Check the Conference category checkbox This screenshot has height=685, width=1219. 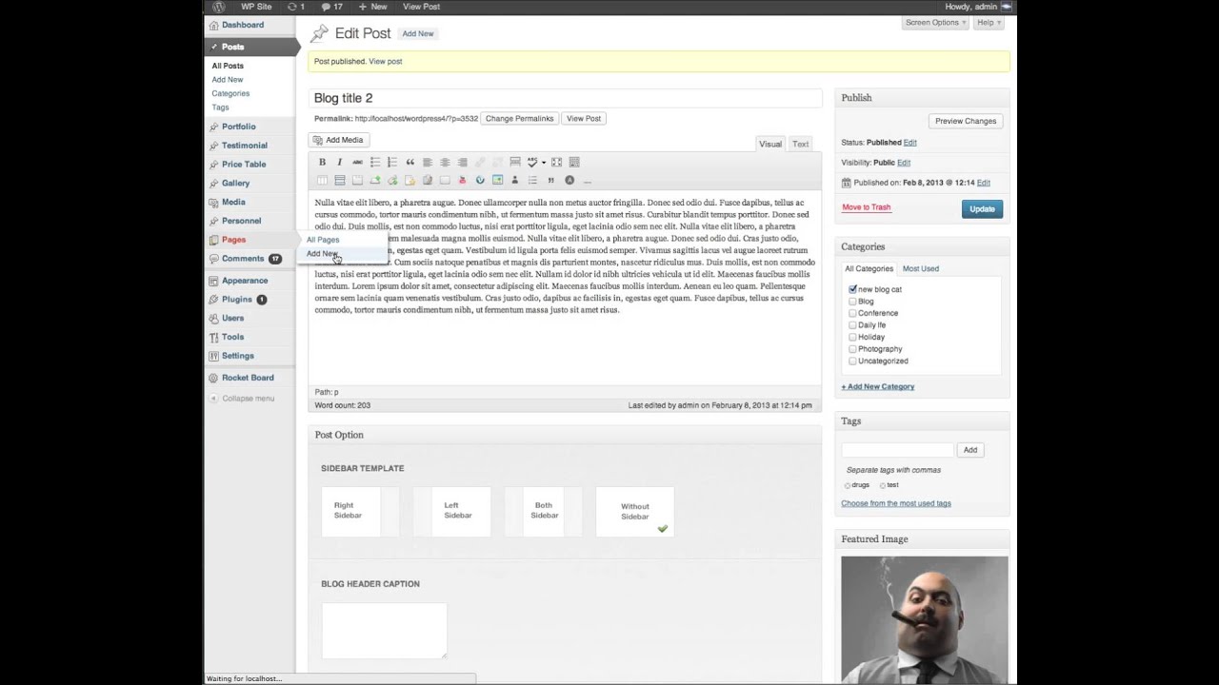point(852,313)
